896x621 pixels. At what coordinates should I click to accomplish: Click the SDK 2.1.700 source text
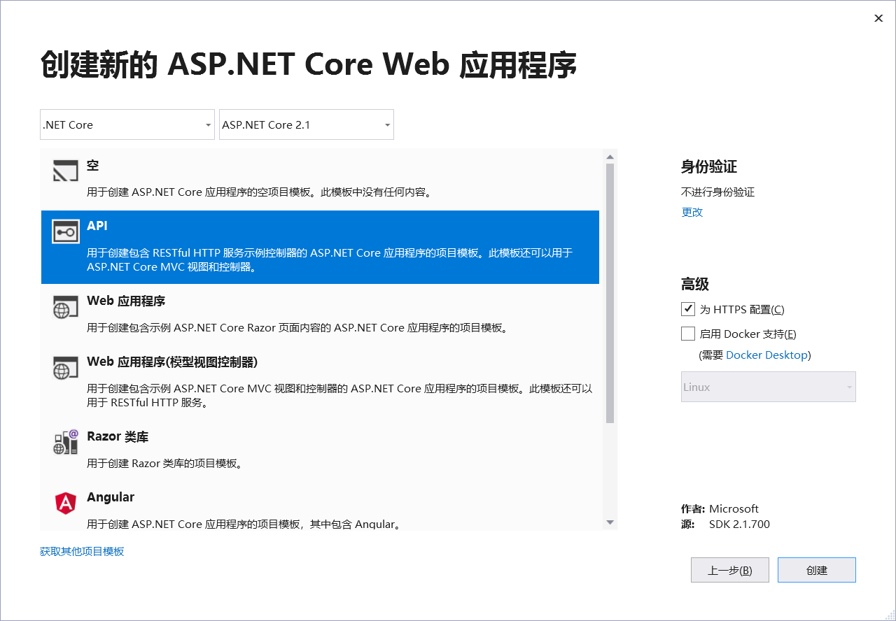(739, 524)
